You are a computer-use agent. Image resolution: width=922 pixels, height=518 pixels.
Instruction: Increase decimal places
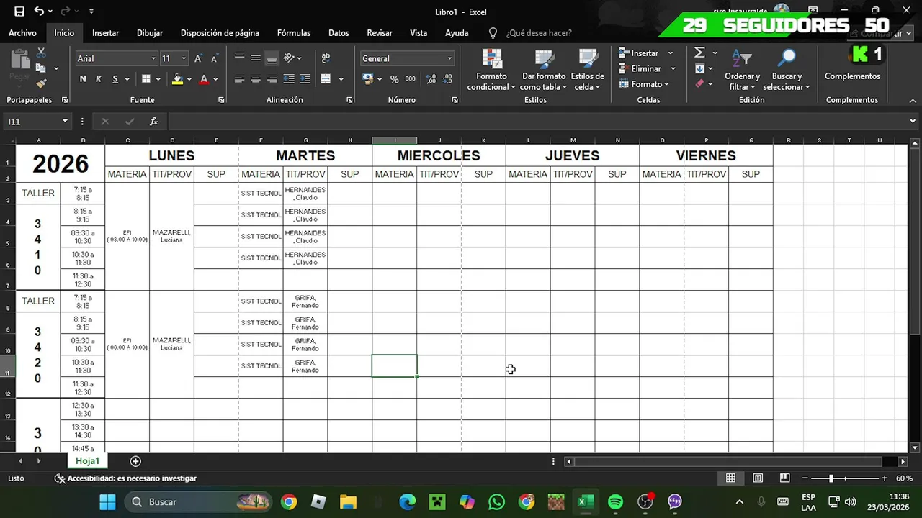[431, 79]
